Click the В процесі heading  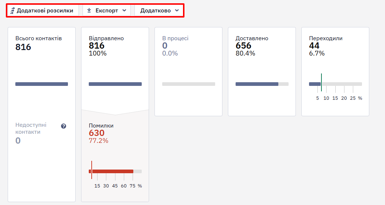[x=175, y=38]
